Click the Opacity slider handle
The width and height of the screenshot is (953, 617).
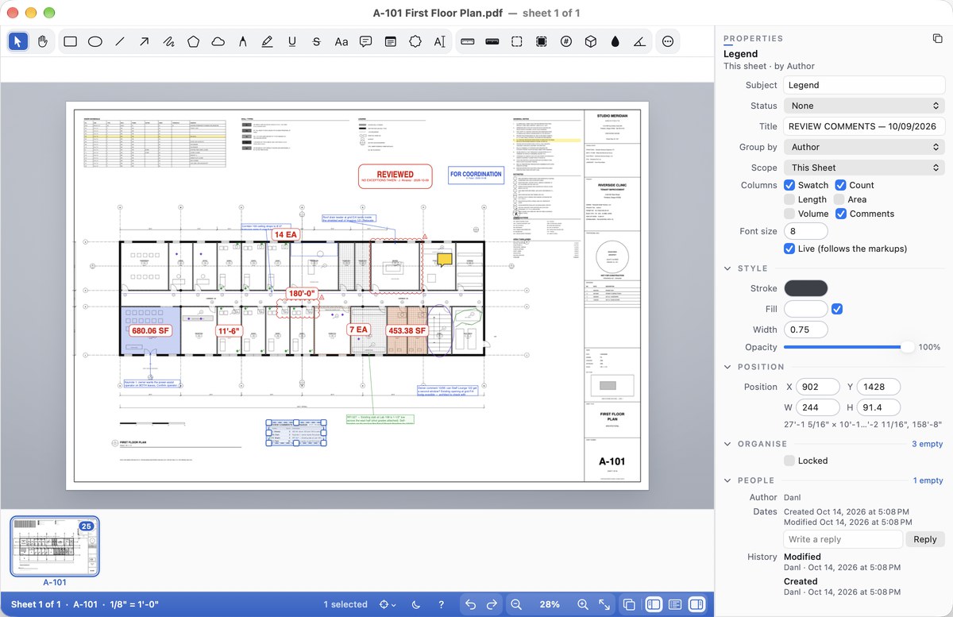point(907,347)
